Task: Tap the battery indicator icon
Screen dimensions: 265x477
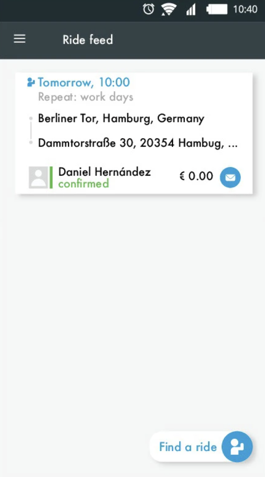Action: coord(216,9)
